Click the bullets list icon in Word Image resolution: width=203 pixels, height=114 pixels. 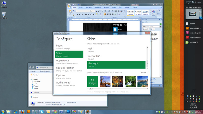coord(105,11)
